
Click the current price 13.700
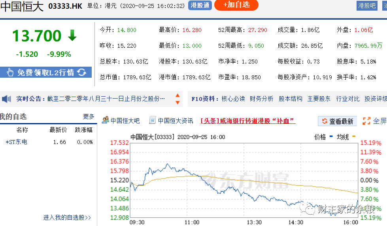pyautogui.click(x=37, y=35)
